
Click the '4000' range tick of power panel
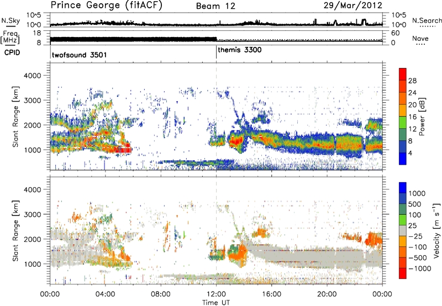click(32, 76)
